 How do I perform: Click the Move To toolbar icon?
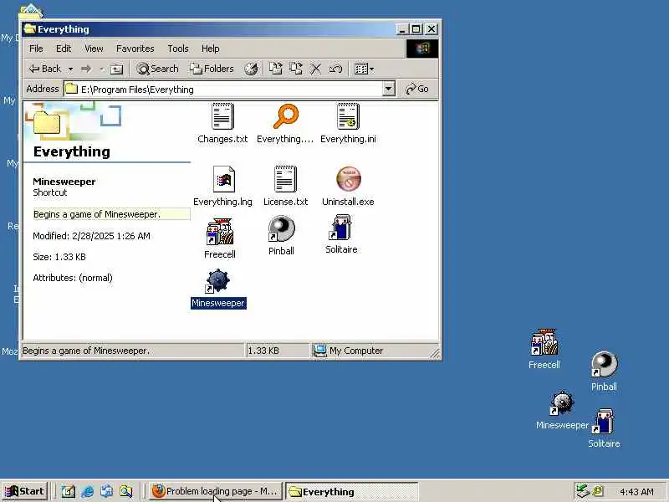click(275, 69)
